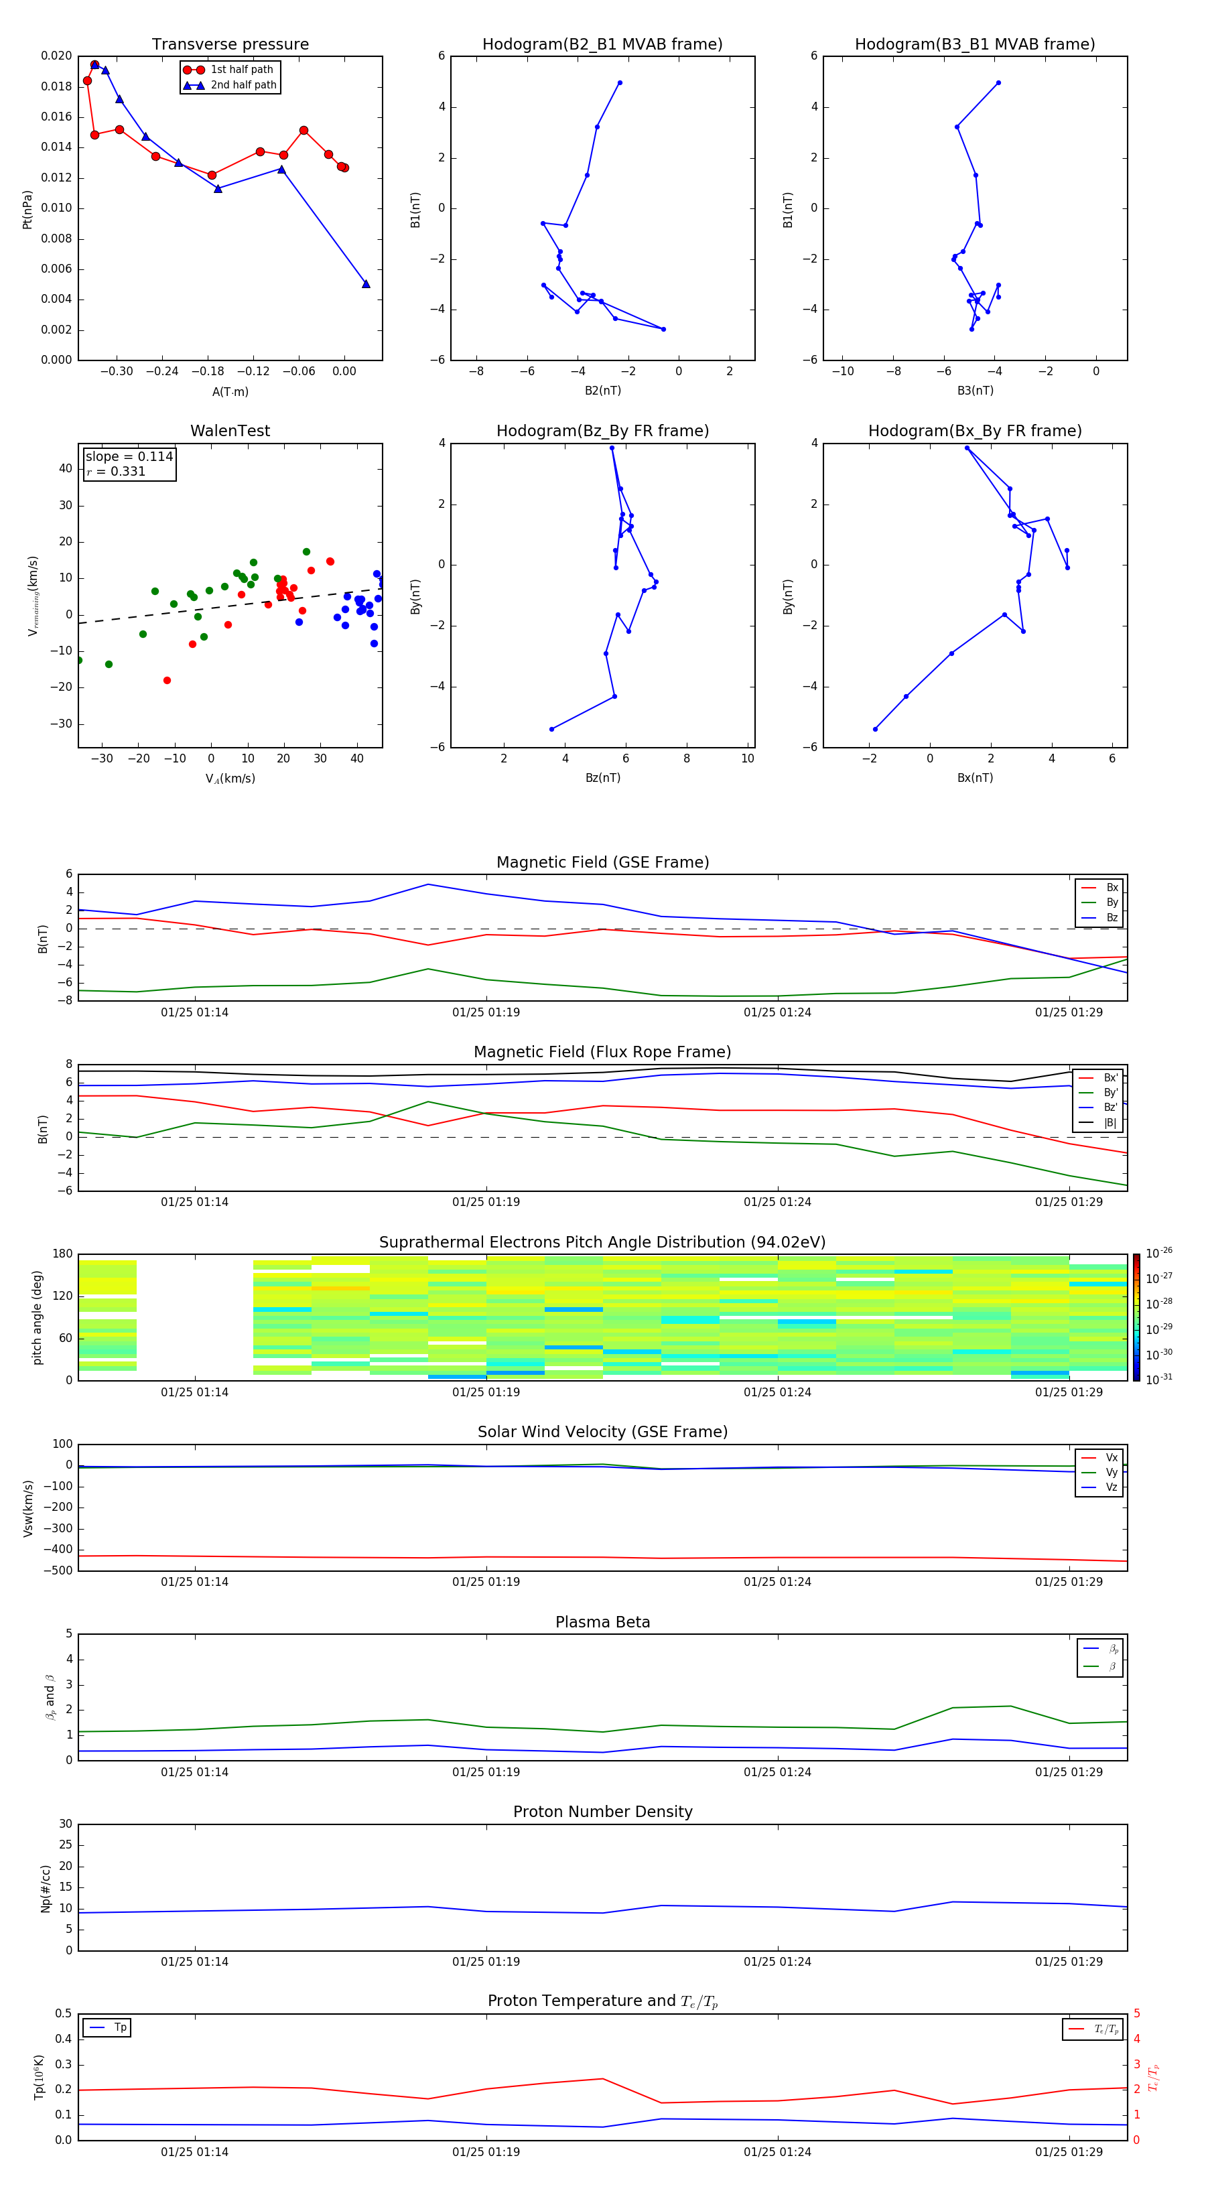1206x2211 pixels.
Task: Click the dashed fit line in WalenTest
Action: click(230, 606)
